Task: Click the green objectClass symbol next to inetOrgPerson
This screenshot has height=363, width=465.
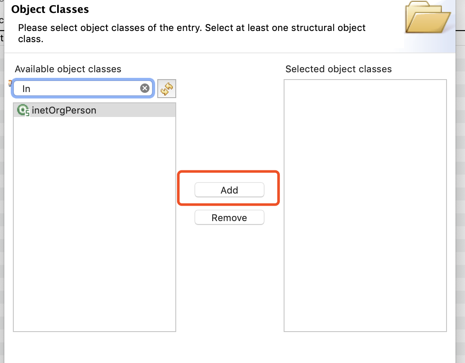Action: [x=22, y=110]
